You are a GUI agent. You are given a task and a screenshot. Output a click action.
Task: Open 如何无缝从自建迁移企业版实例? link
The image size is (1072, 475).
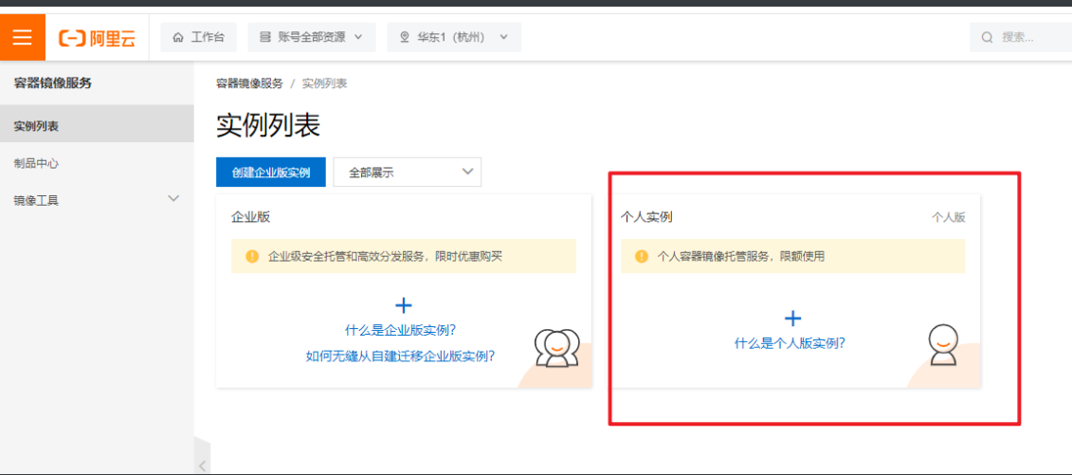coord(400,356)
